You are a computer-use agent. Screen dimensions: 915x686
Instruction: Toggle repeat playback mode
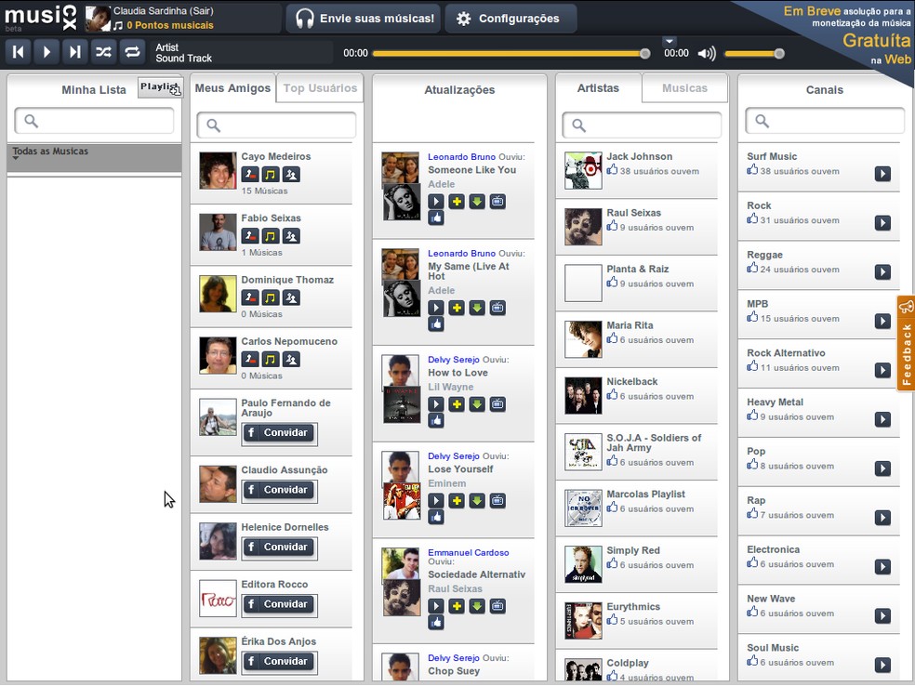[132, 52]
